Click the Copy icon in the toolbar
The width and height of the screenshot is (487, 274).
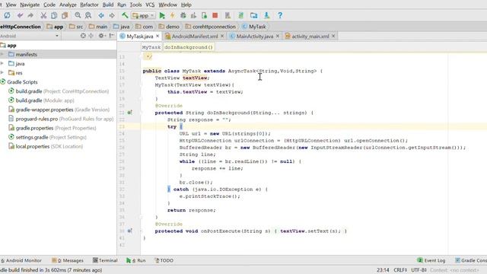click(54, 15)
